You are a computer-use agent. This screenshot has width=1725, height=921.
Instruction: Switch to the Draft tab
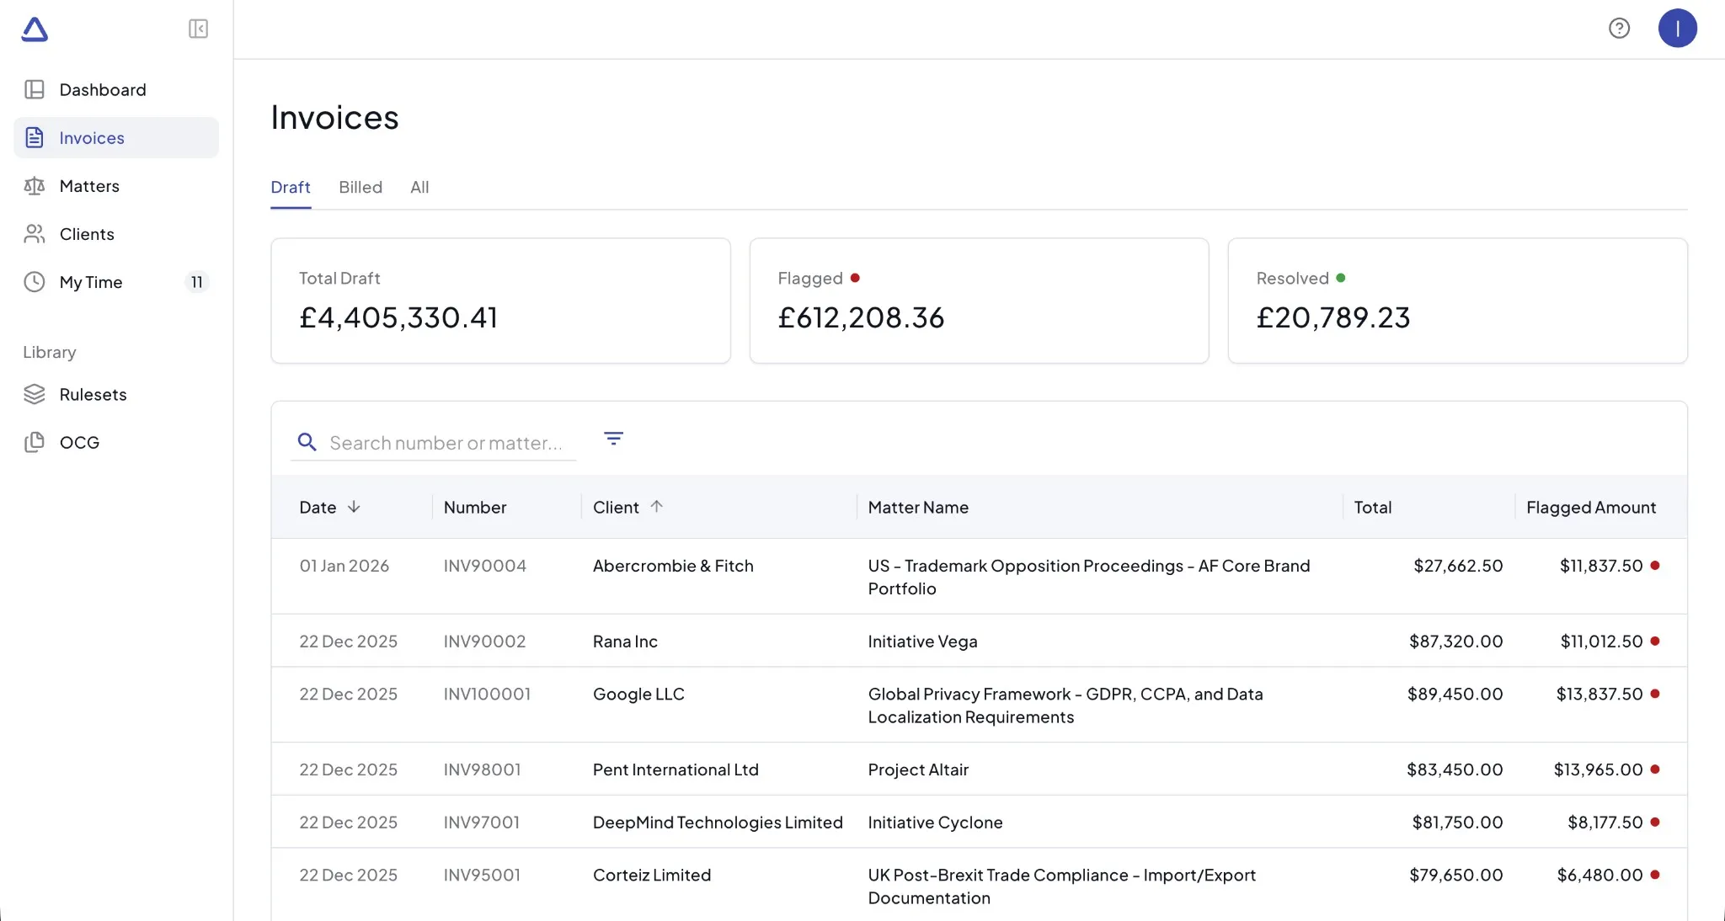[x=291, y=187]
